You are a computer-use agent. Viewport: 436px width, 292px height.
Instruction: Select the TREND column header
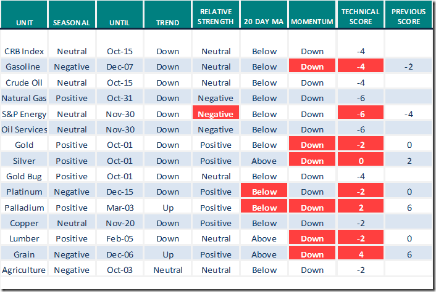click(167, 23)
